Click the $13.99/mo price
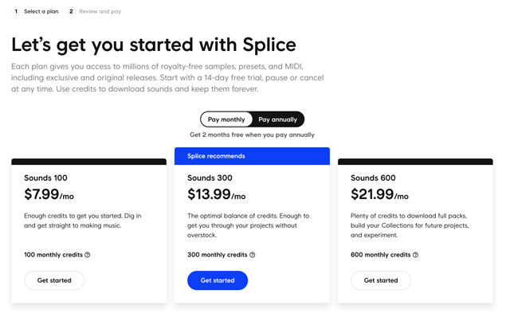The height and width of the screenshot is (313, 510). 217,194
